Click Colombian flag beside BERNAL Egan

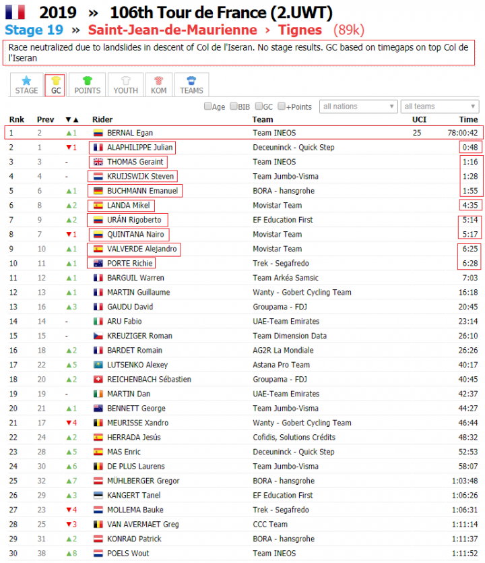coord(98,133)
